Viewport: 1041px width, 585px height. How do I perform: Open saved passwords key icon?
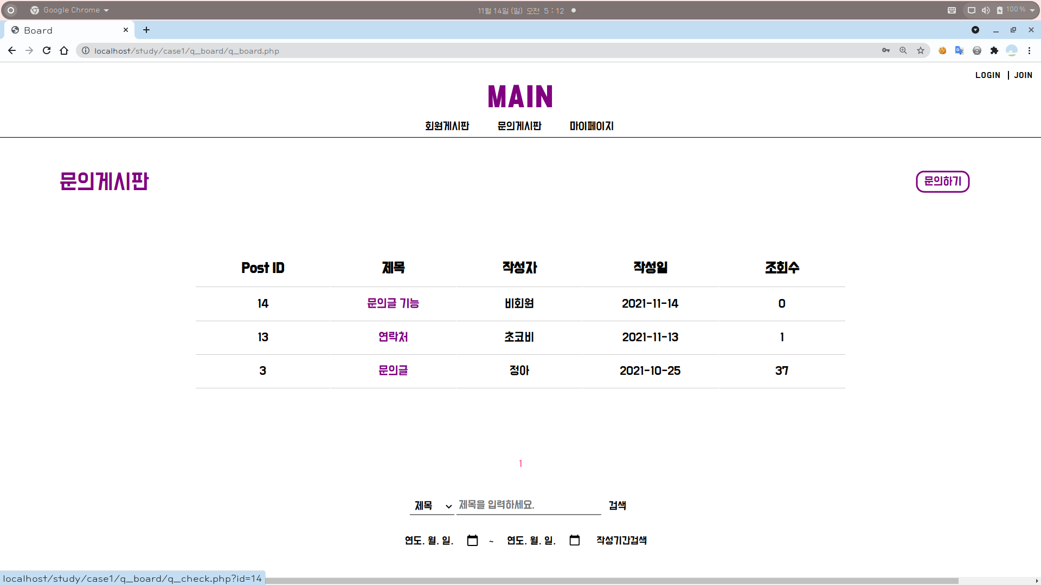tap(886, 50)
